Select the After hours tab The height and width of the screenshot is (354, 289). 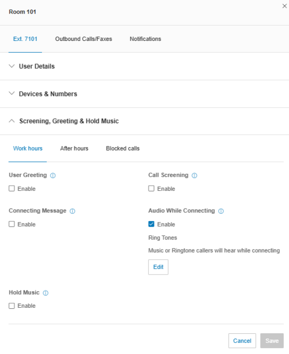tap(74, 148)
